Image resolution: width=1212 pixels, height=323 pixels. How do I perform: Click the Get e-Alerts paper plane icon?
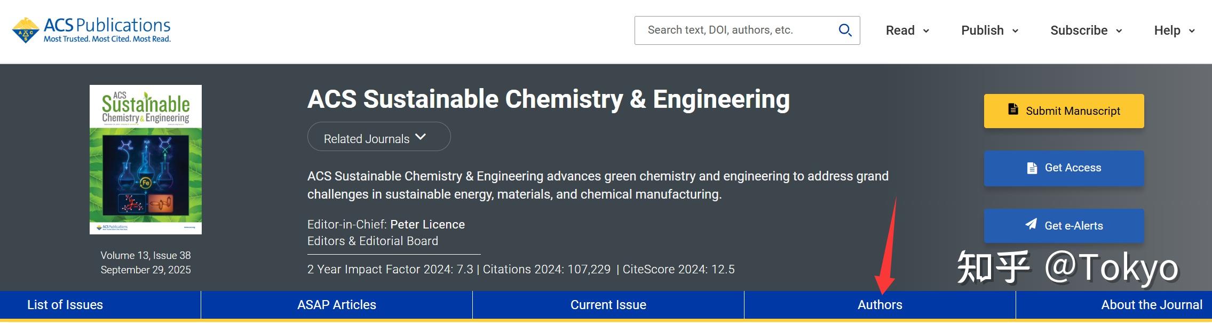[x=1031, y=224]
